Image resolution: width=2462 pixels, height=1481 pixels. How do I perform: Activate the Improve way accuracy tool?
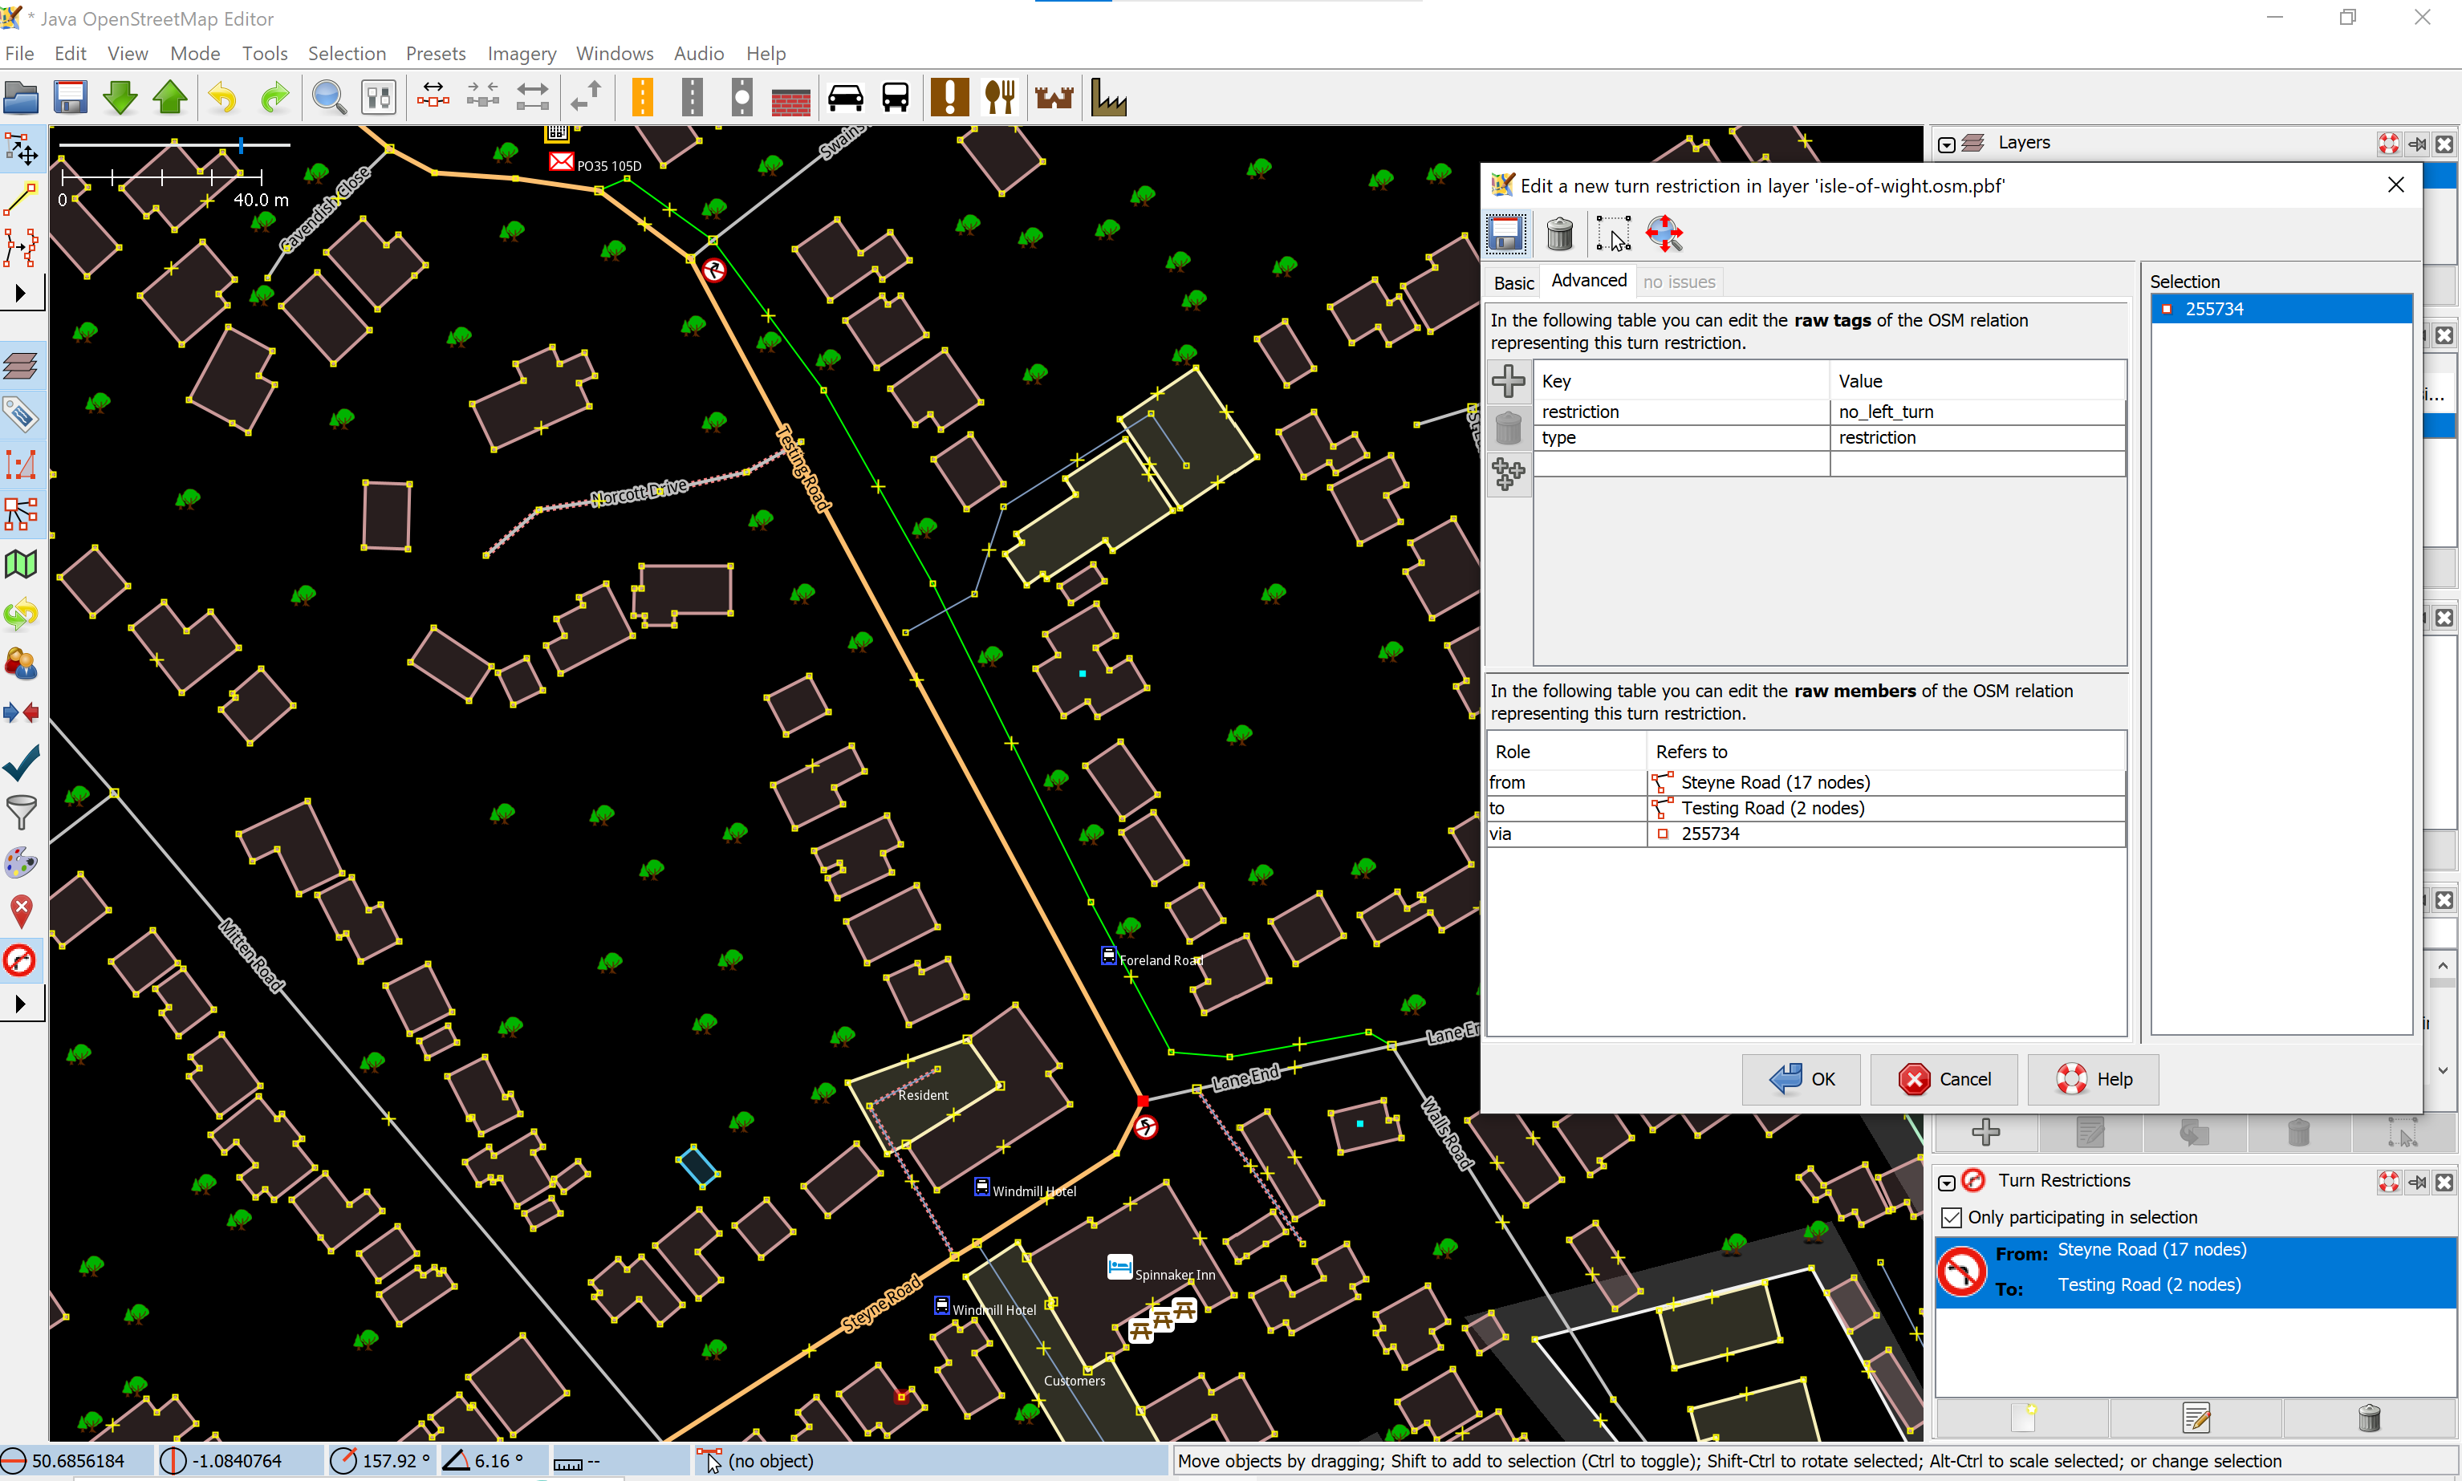22,247
